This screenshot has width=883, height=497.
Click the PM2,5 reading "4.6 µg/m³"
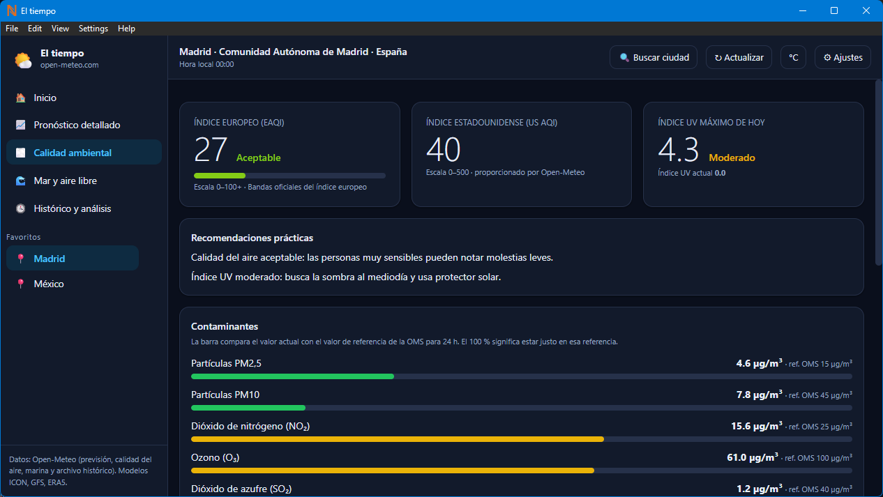pyautogui.click(x=760, y=363)
